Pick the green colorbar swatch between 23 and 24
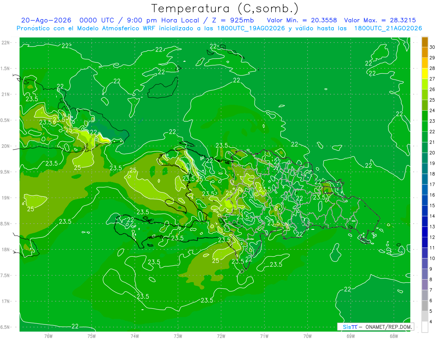The width and height of the screenshot is (442, 341). point(425,116)
